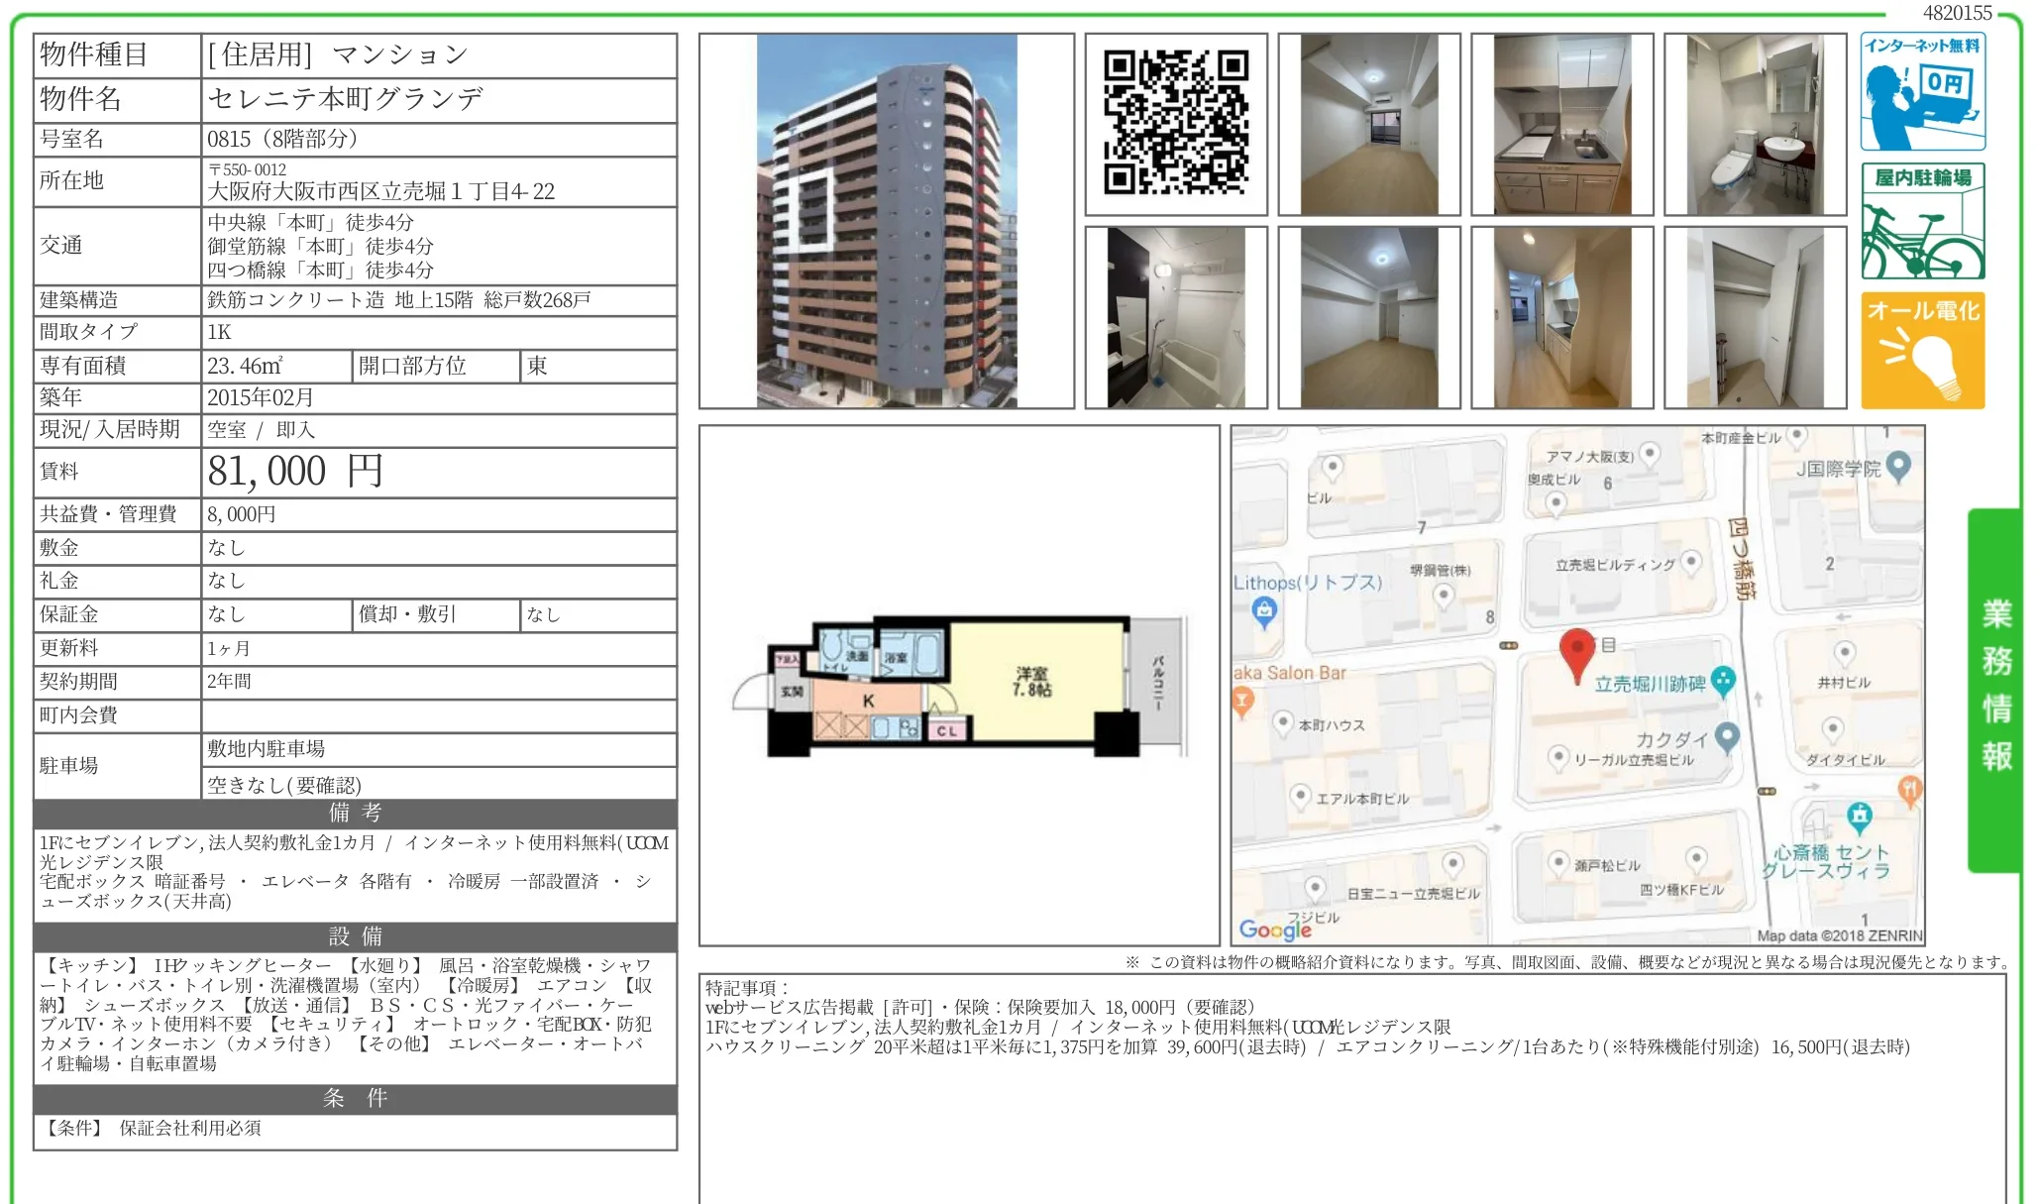Click the エアル本町ビル map pin
The height and width of the screenshot is (1204, 2037).
[1300, 796]
